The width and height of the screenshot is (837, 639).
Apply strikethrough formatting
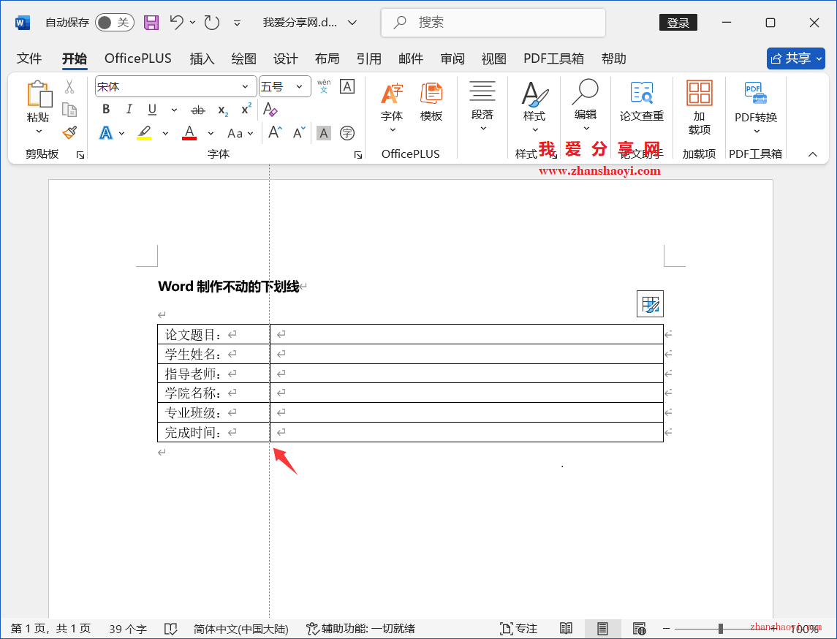pyautogui.click(x=197, y=110)
